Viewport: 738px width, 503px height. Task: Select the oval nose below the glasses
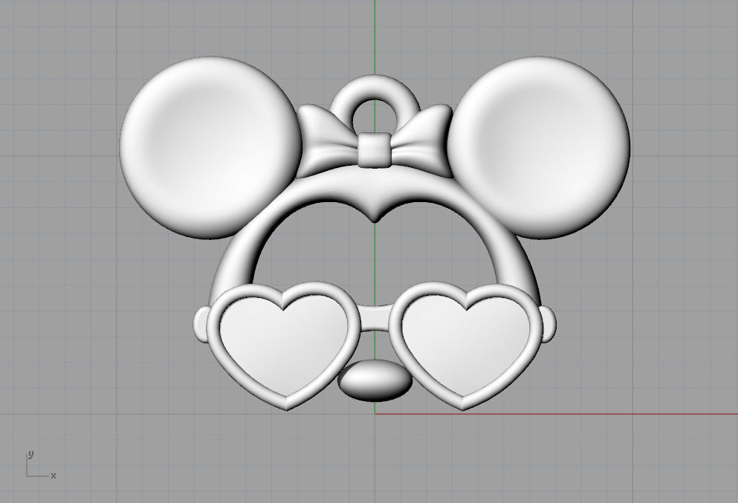click(x=375, y=380)
